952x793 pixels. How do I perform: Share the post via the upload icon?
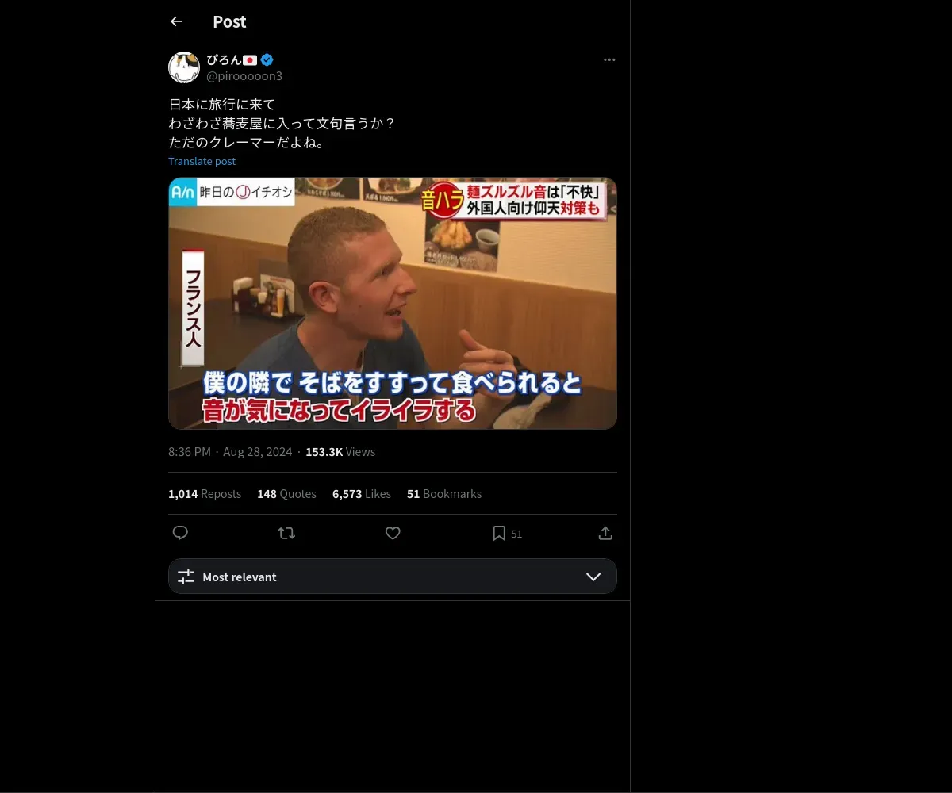[x=605, y=533]
